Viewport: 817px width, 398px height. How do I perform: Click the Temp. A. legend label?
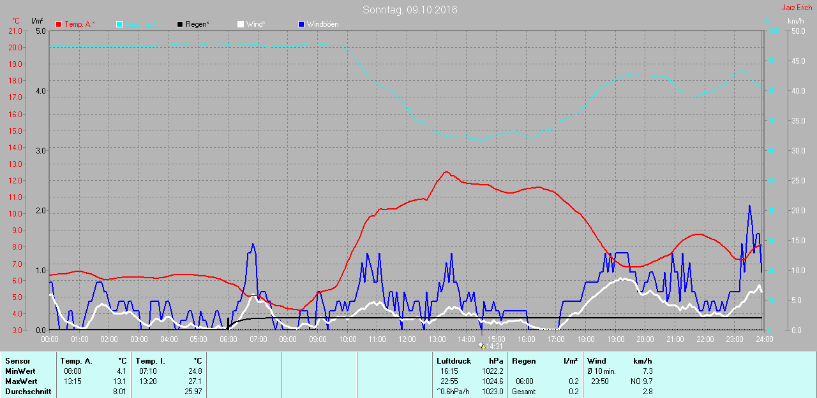pyautogui.click(x=80, y=24)
